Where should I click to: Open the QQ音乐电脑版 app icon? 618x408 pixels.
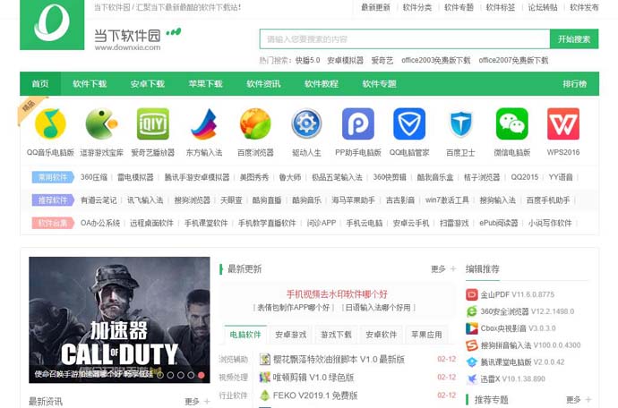click(50, 123)
